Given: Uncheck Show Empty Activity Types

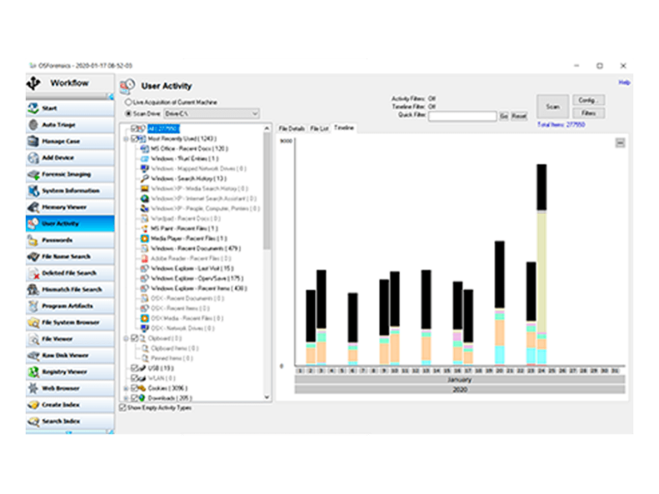Looking at the screenshot, I should [x=122, y=407].
